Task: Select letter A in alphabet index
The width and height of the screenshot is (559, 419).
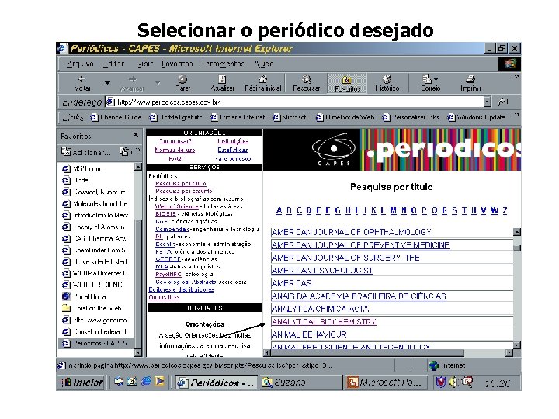Action: point(279,210)
